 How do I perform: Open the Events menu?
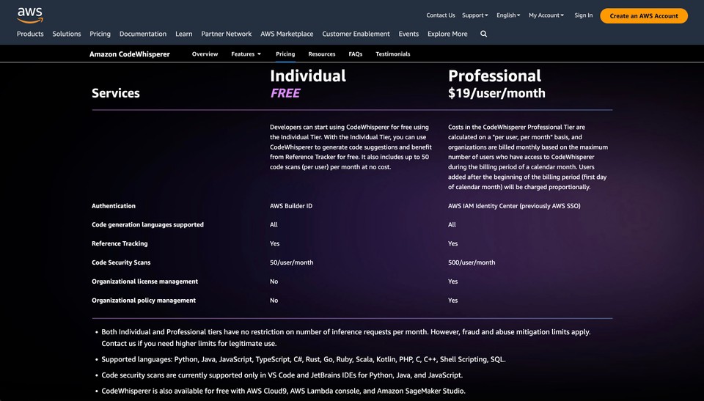[x=408, y=34]
